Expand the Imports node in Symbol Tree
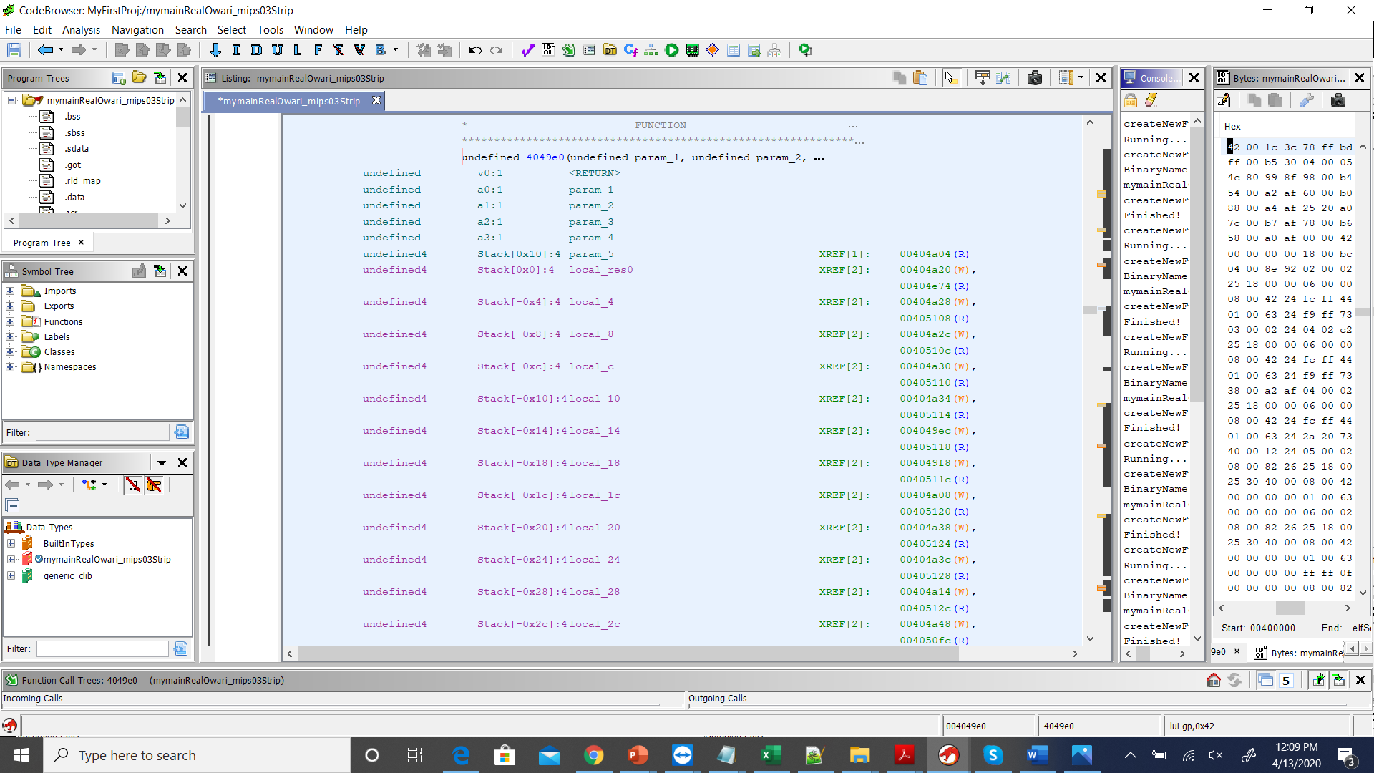This screenshot has width=1374, height=773. pos(10,291)
